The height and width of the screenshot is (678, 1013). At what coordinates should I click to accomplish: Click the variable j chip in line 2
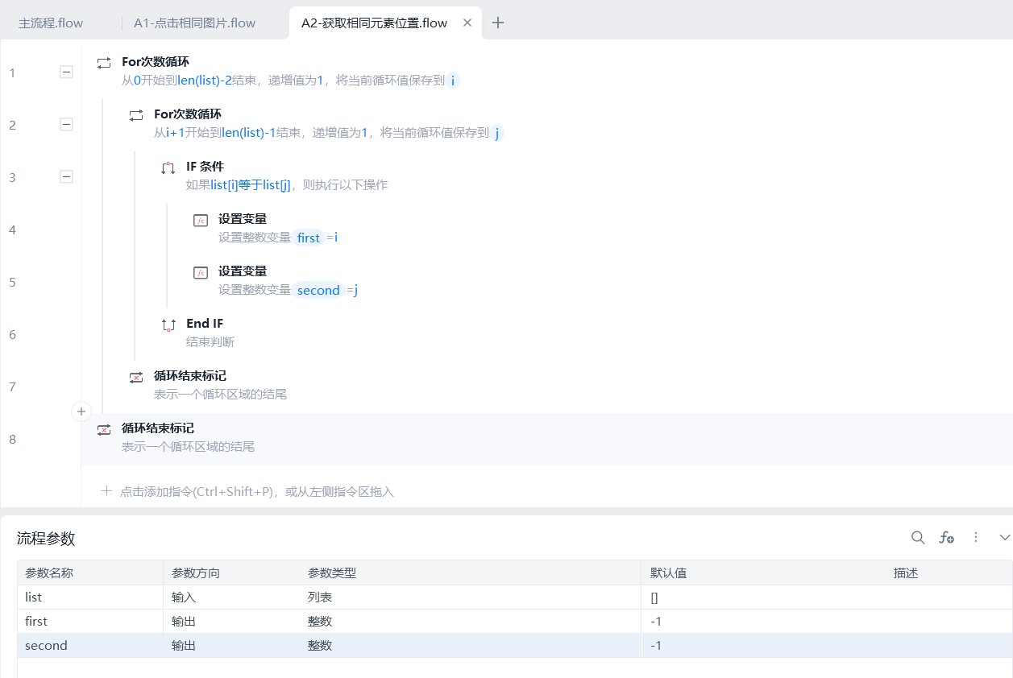click(x=497, y=133)
